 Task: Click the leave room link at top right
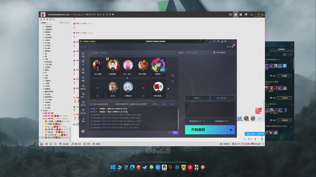click(220, 53)
